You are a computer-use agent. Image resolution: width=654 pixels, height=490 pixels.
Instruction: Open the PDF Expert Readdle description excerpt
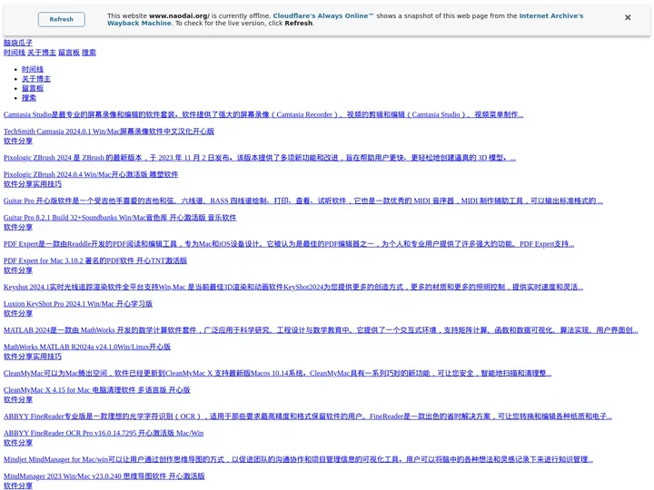tap(289, 244)
